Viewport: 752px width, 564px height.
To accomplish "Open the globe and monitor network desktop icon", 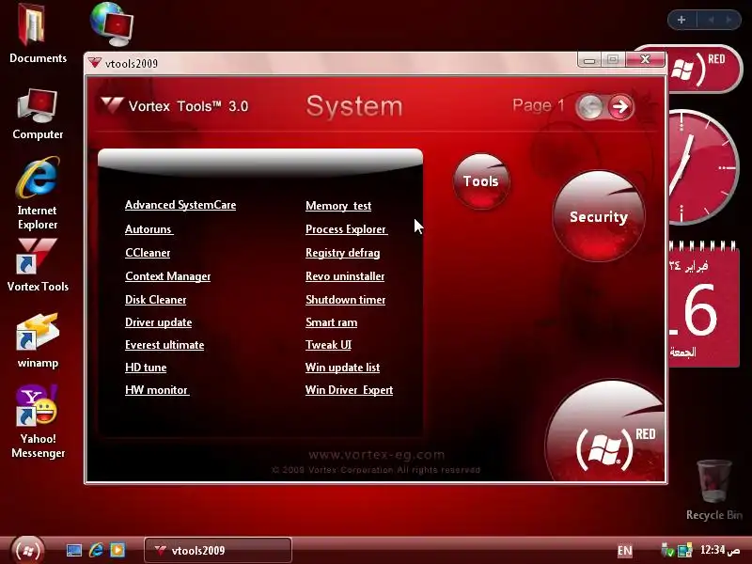I will point(112,24).
